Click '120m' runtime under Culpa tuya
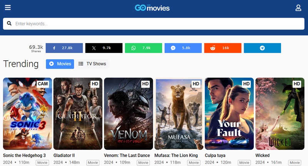The image size is (308, 166). coord(226,163)
